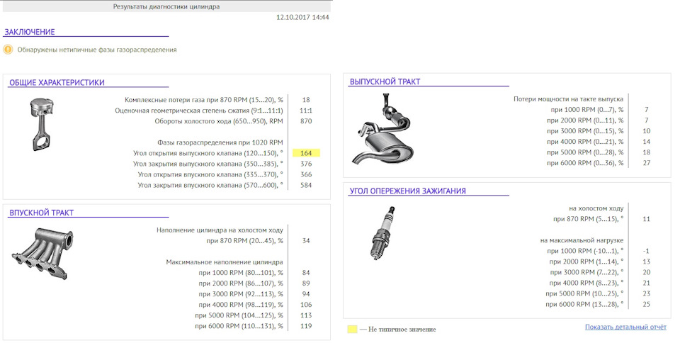This screenshot has width=680, height=343.
Task: Click exhaust power loss at 1000 RPM value
Action: (646, 110)
